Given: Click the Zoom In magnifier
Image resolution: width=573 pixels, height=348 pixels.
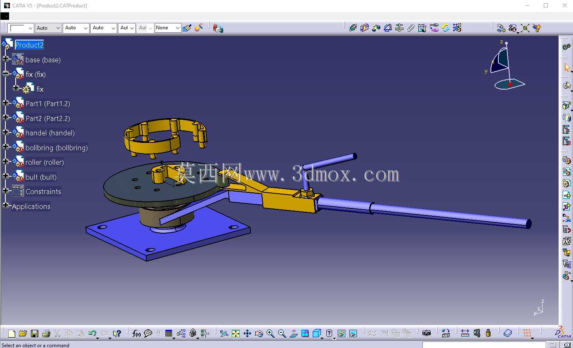Looking at the screenshot, I should [271, 334].
